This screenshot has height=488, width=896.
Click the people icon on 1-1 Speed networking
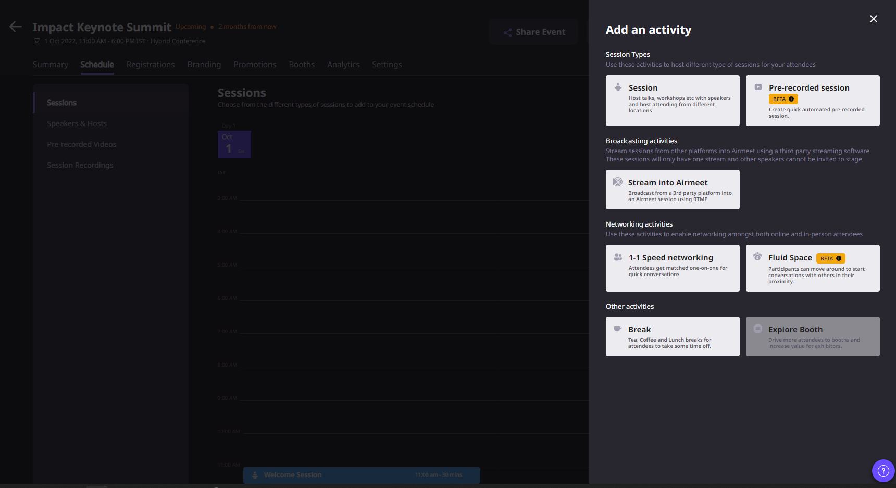point(618,257)
